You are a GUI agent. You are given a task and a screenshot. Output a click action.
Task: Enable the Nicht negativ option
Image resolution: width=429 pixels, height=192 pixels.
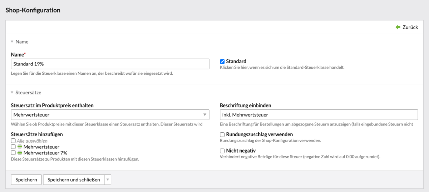click(222, 151)
